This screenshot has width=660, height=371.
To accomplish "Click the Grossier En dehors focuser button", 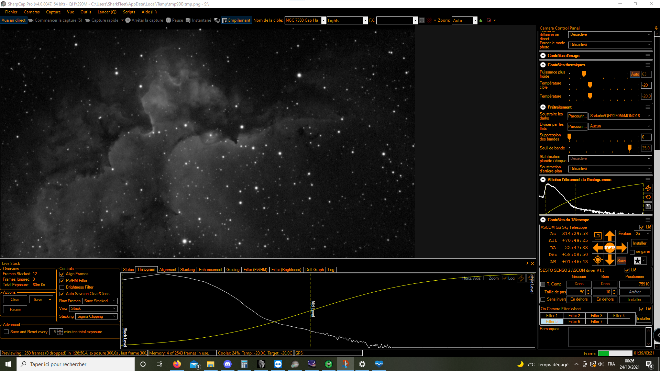I will [579, 300].
